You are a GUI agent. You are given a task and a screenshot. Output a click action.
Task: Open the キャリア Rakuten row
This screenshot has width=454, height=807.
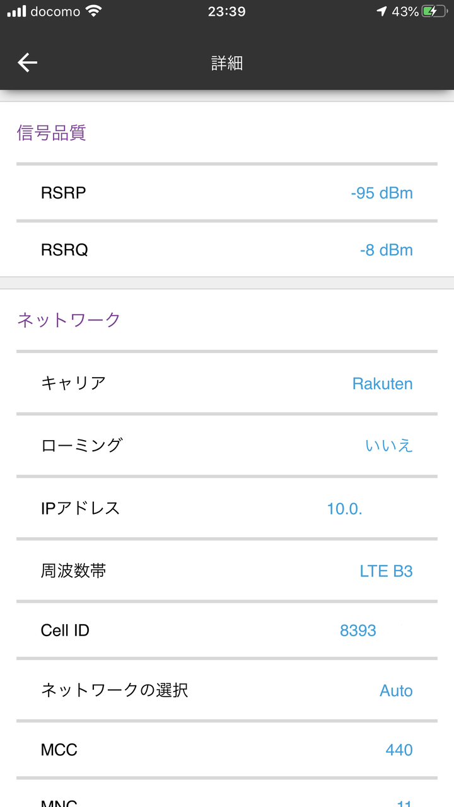(x=227, y=383)
